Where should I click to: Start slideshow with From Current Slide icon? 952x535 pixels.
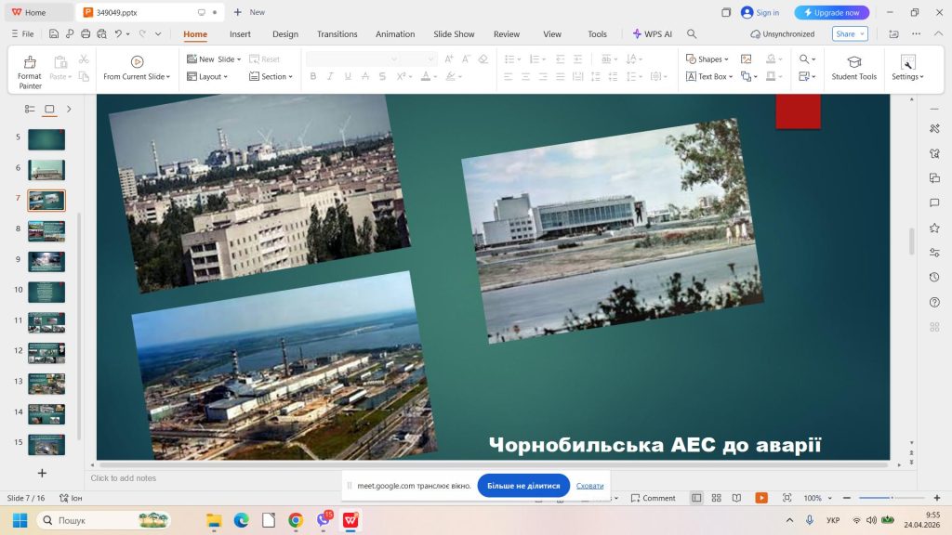(x=137, y=62)
